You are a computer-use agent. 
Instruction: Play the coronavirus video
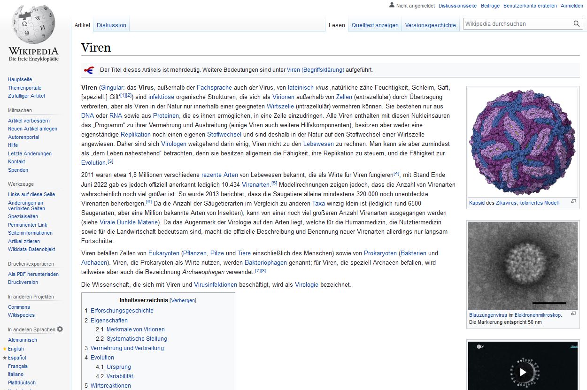click(523, 372)
